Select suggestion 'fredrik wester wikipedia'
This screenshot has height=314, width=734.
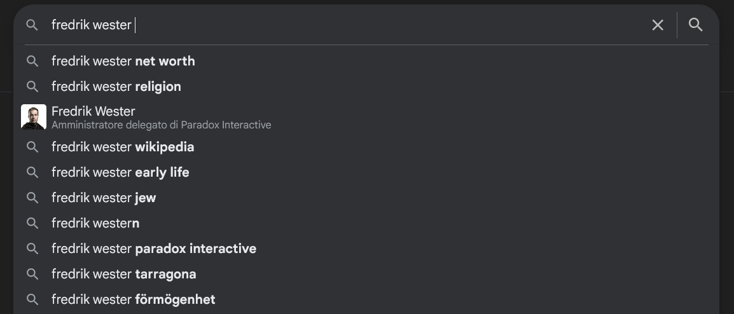point(366,147)
